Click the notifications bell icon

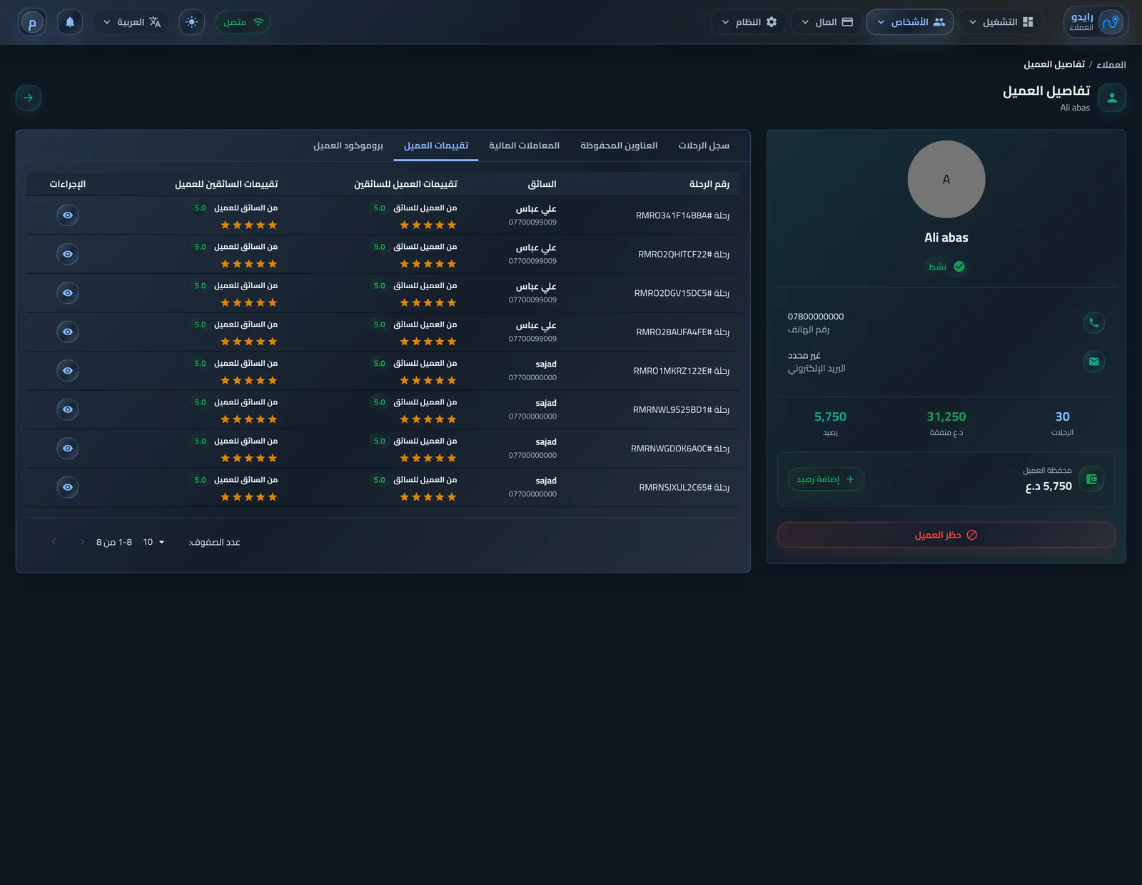pos(70,22)
